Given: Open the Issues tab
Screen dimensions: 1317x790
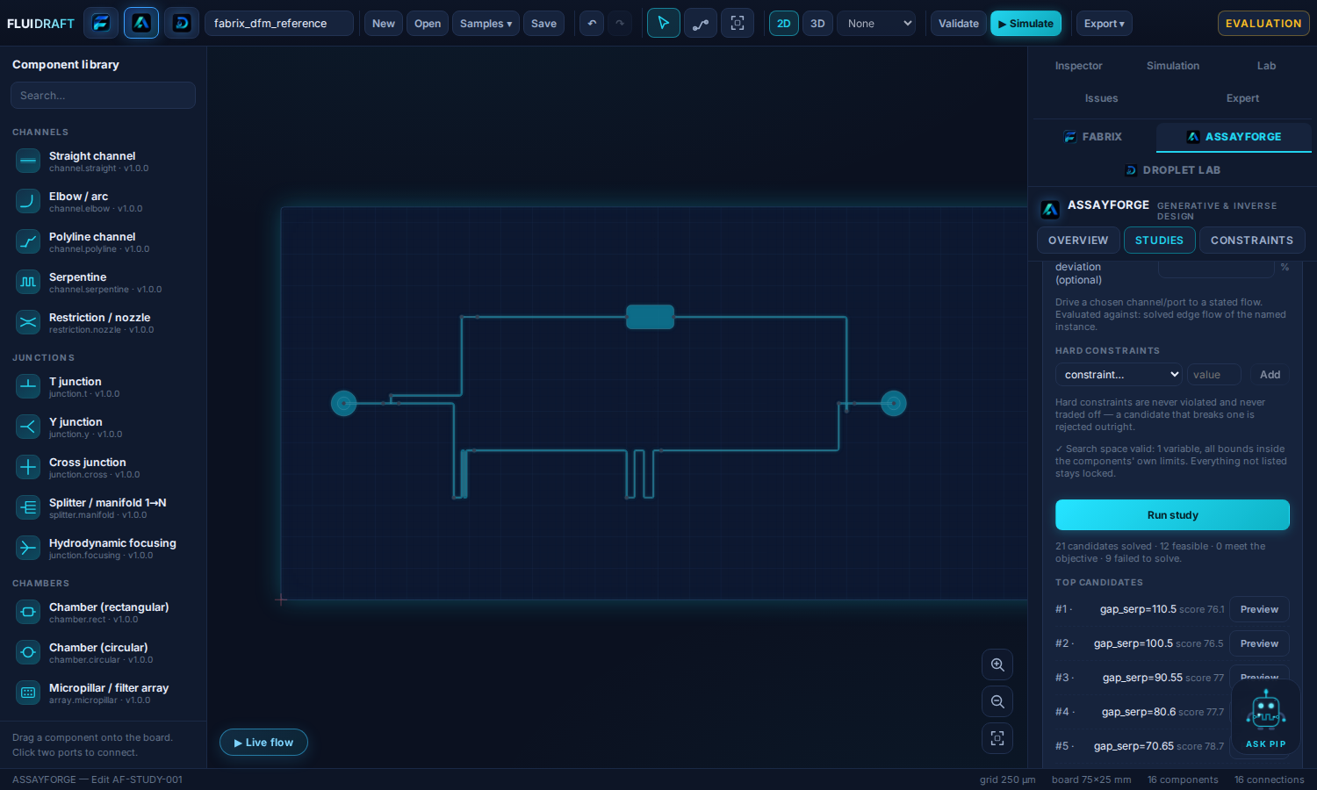Looking at the screenshot, I should 1101,98.
